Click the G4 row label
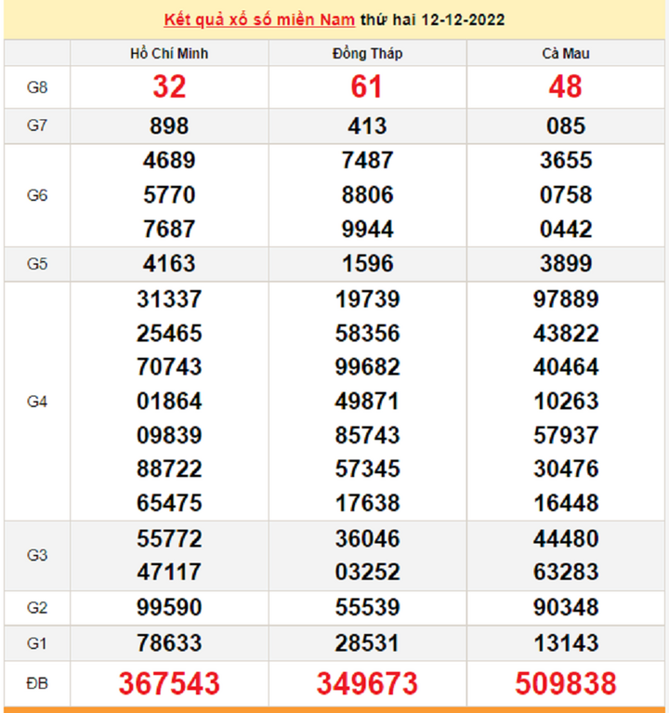669x713 pixels. tap(37, 402)
